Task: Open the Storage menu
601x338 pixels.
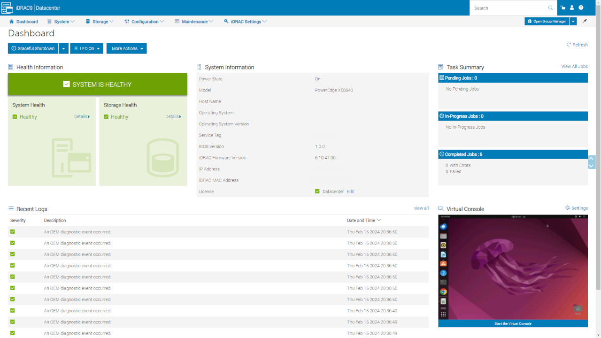Action: (100, 22)
